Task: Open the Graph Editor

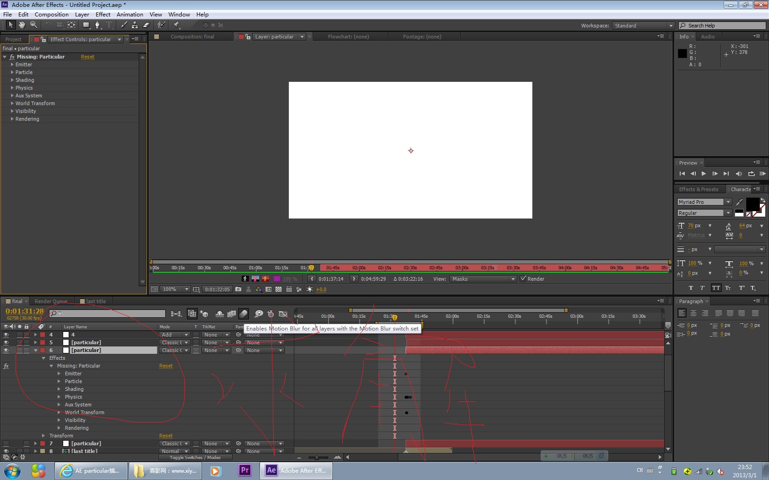Action: click(283, 314)
